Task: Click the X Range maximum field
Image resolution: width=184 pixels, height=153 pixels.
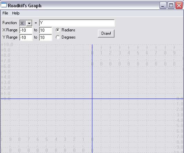Action: pyautogui.click(x=46, y=30)
